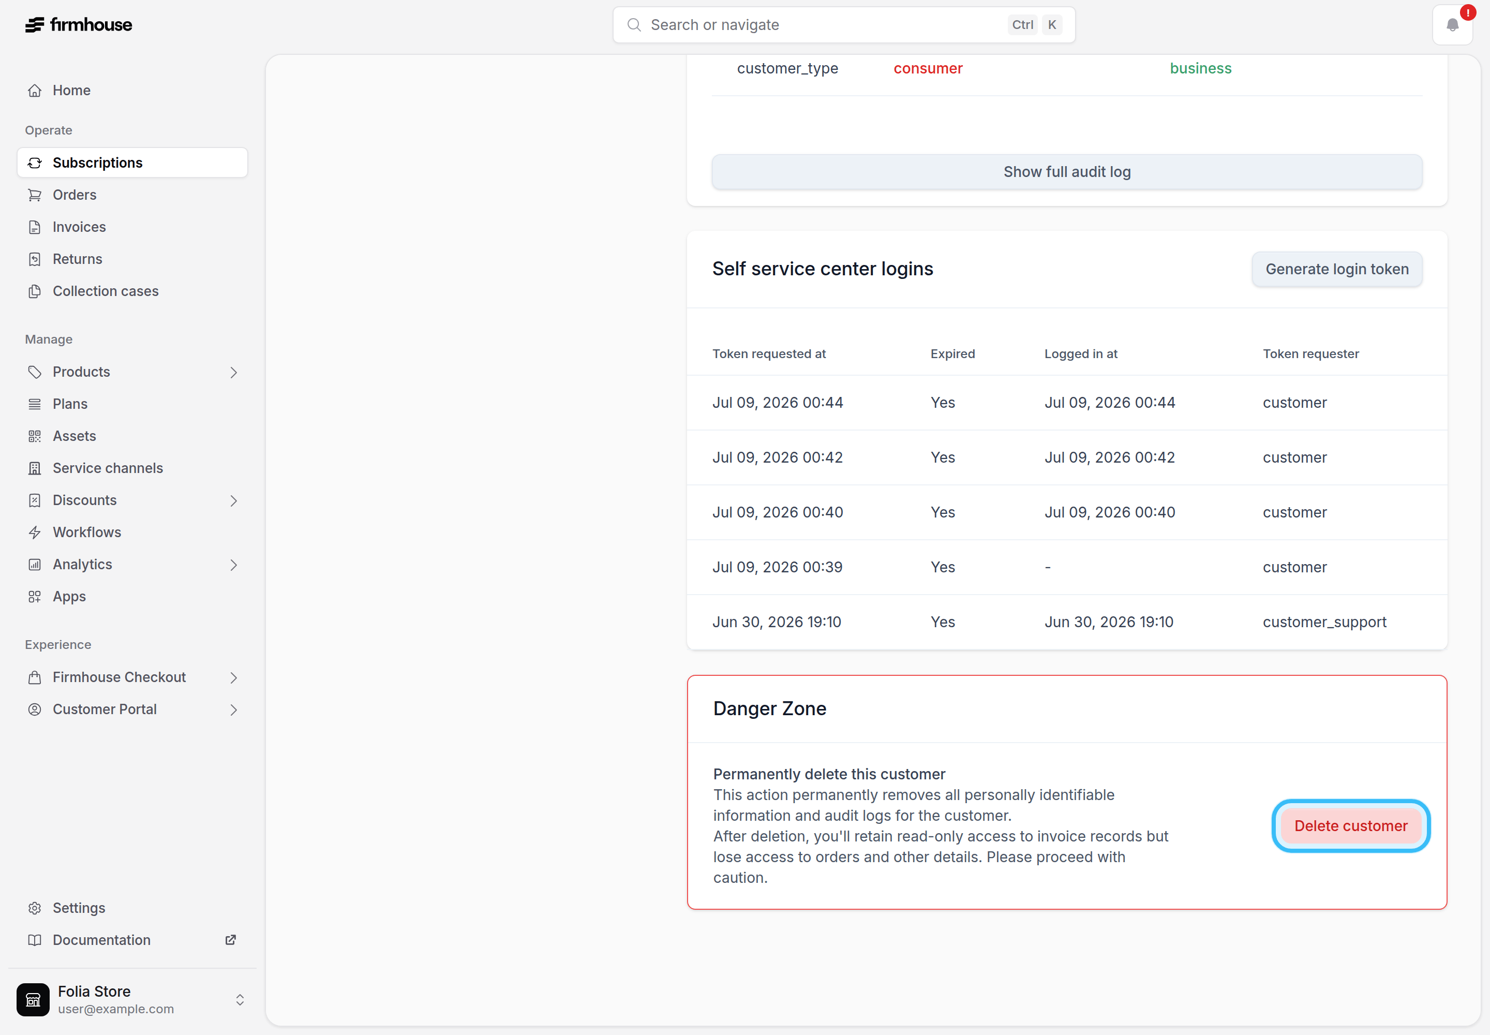The image size is (1490, 1035).
Task: Expand the Analytics submenu chevron
Action: [x=233, y=565]
